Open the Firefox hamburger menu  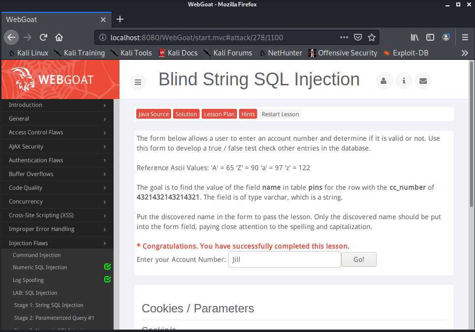[465, 37]
